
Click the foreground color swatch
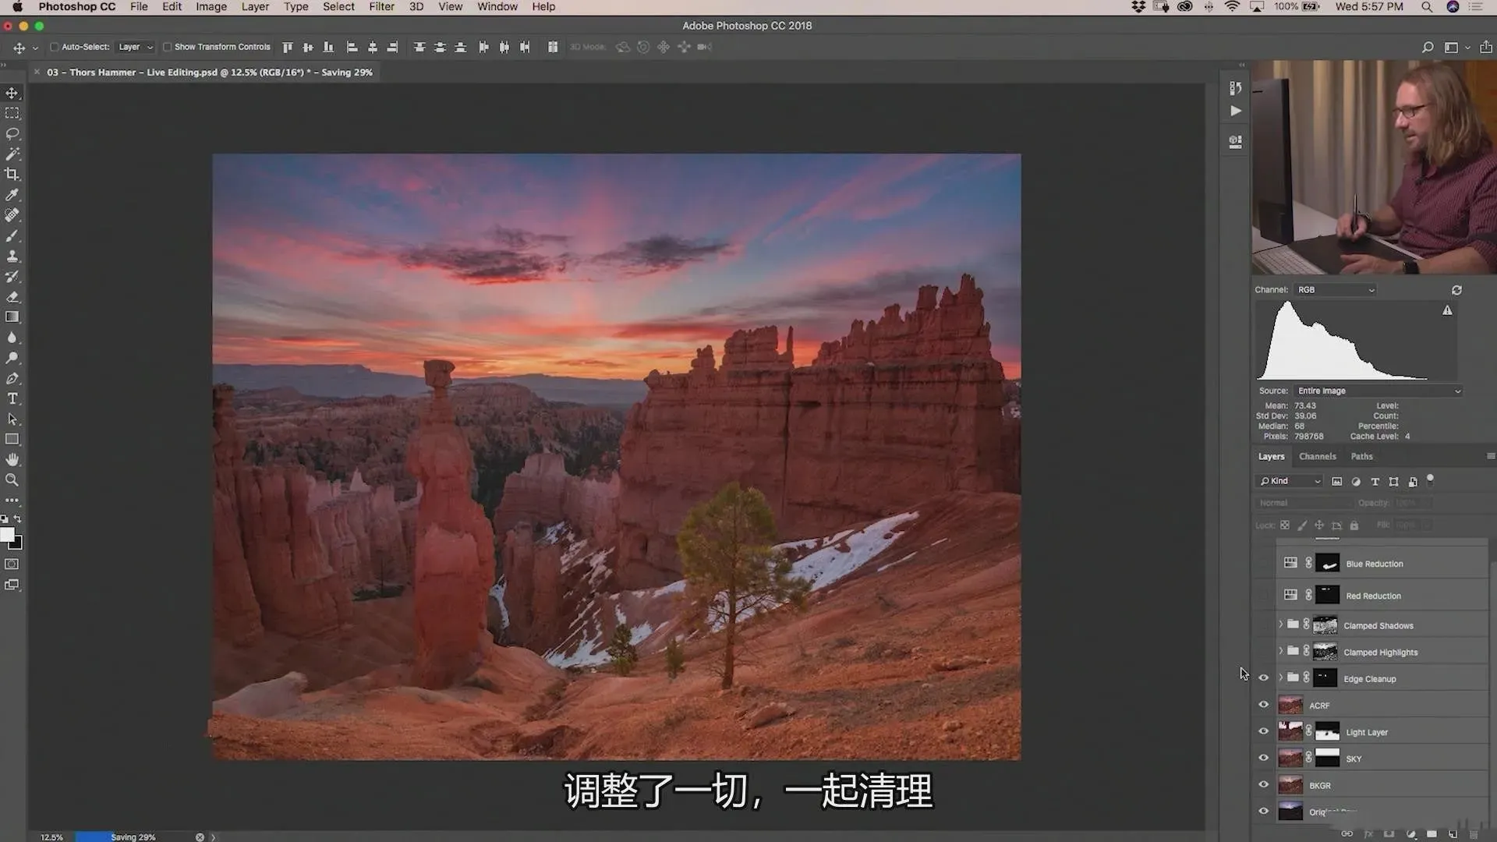coord(7,535)
